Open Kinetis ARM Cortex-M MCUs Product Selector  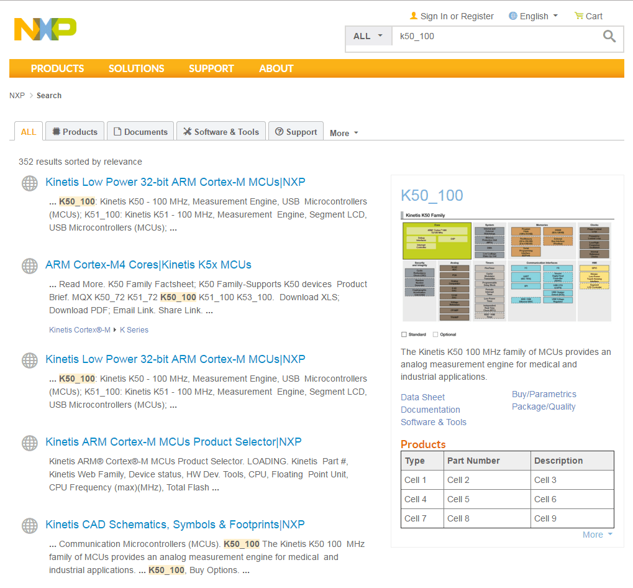click(x=173, y=442)
